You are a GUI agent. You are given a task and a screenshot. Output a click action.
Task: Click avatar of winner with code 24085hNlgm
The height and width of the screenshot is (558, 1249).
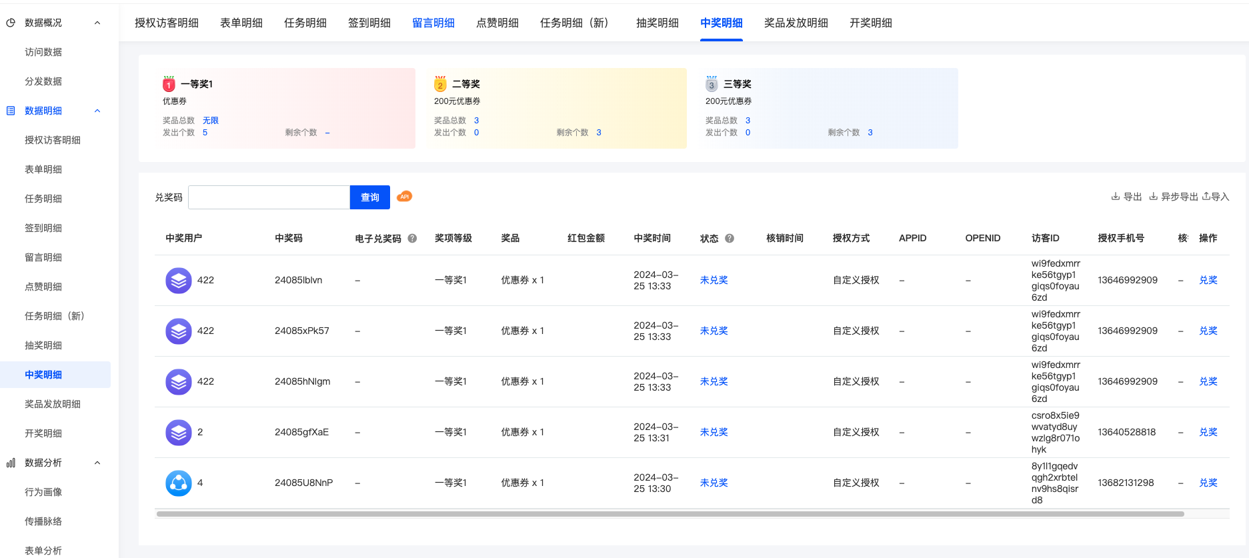179,382
